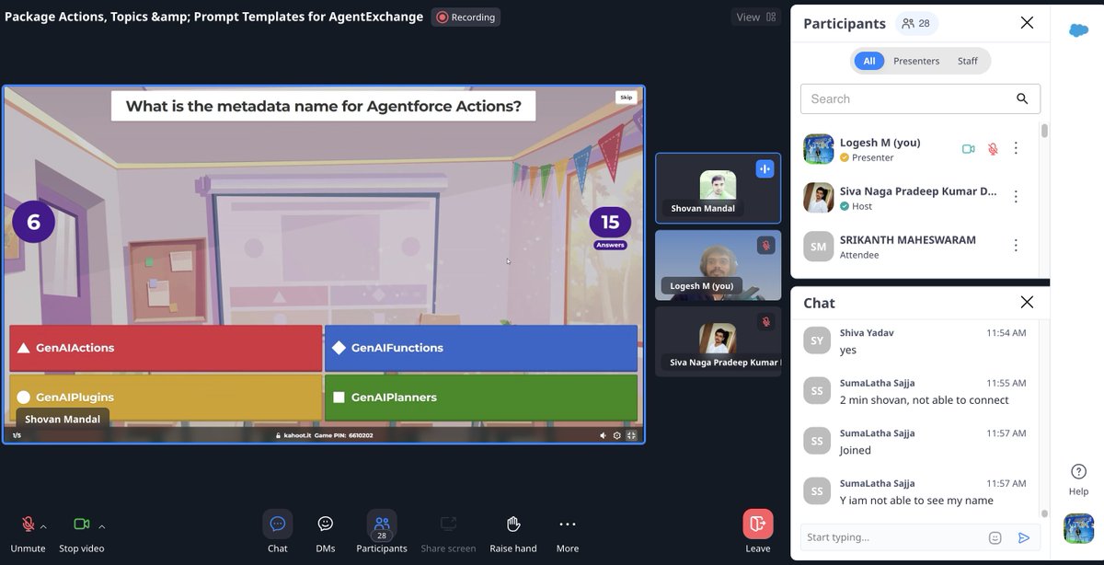The width and height of the screenshot is (1104, 565).
Task: Click the chat message input field
Action: (x=891, y=537)
